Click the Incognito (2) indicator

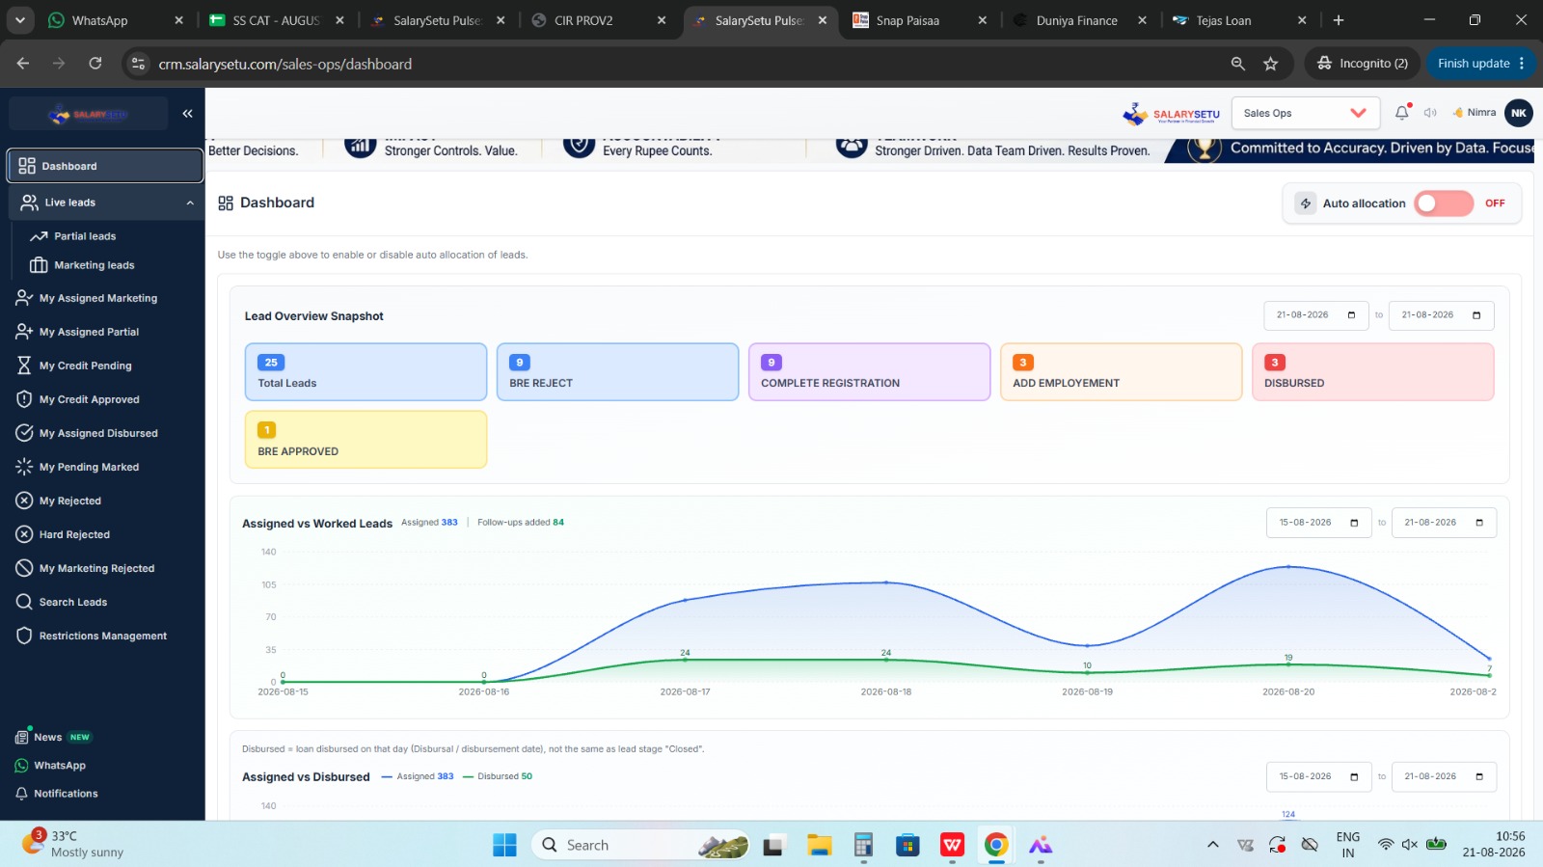[1363, 64]
